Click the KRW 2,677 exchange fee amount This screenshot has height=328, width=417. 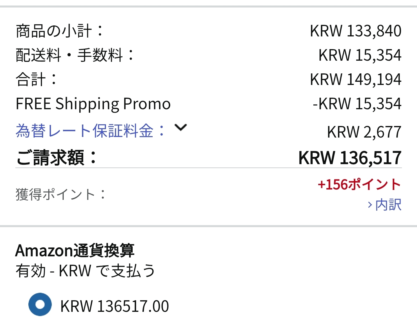364,132
